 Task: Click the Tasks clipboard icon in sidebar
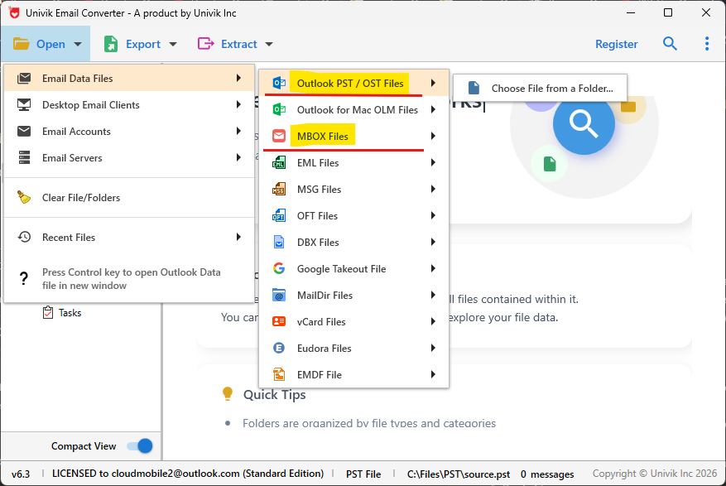pyautogui.click(x=48, y=312)
